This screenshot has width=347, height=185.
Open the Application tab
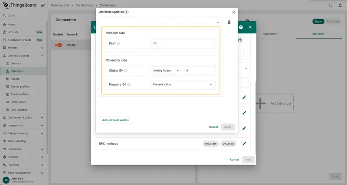pyautogui.click(x=270, y=34)
